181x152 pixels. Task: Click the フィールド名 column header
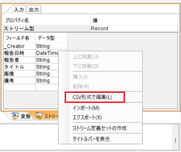point(17,38)
